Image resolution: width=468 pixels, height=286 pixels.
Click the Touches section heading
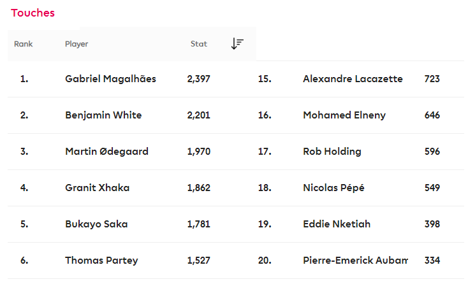33,13
